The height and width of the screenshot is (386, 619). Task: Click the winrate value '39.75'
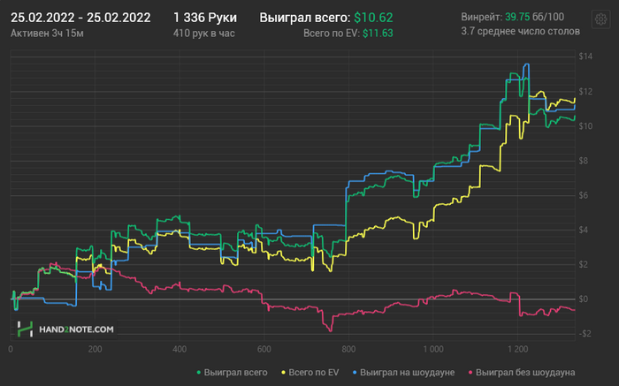(517, 17)
